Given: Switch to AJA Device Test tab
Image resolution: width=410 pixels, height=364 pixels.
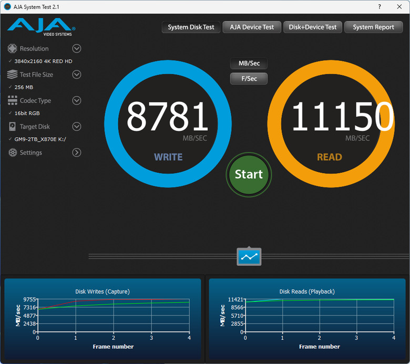Looking at the screenshot, I should click(252, 27).
